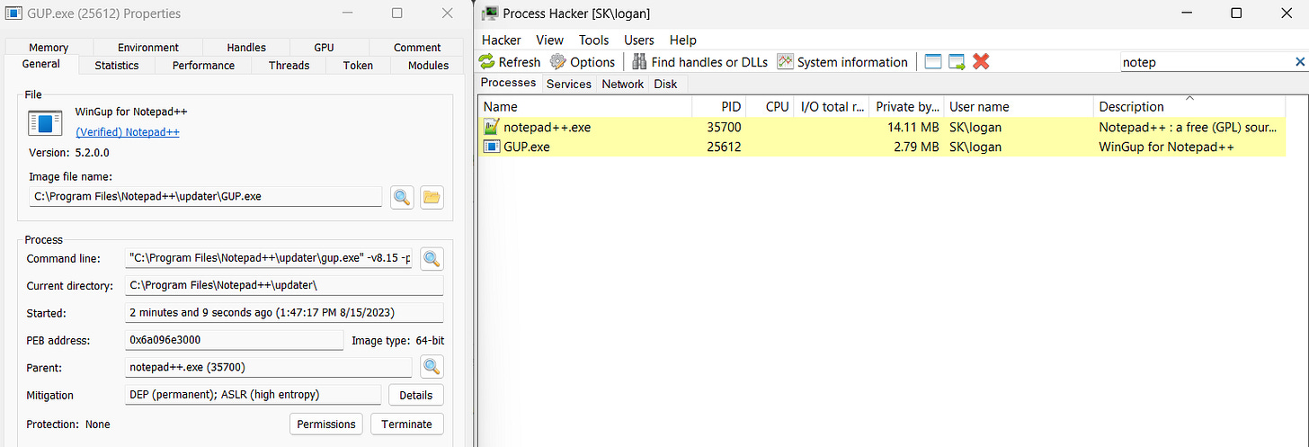Viewport: 1309px width, 447px height.
Task: Open the Performance tab in Properties
Action: point(203,66)
